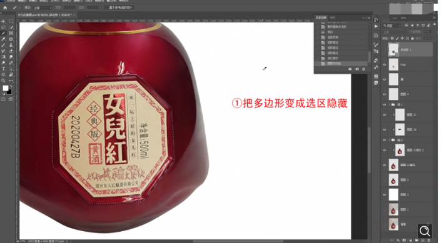
Task: Click the background black color swatch
Action: [9, 92]
